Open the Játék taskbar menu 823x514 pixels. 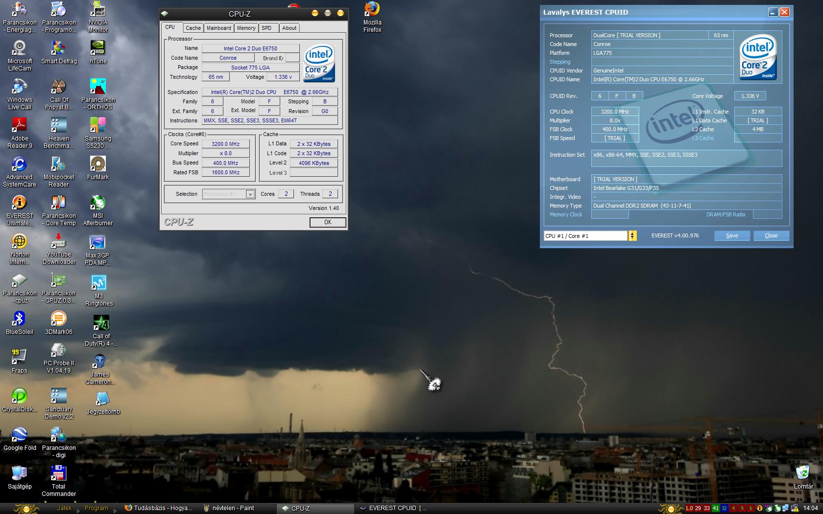64,508
